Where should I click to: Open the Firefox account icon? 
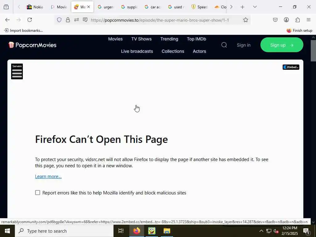(x=286, y=20)
